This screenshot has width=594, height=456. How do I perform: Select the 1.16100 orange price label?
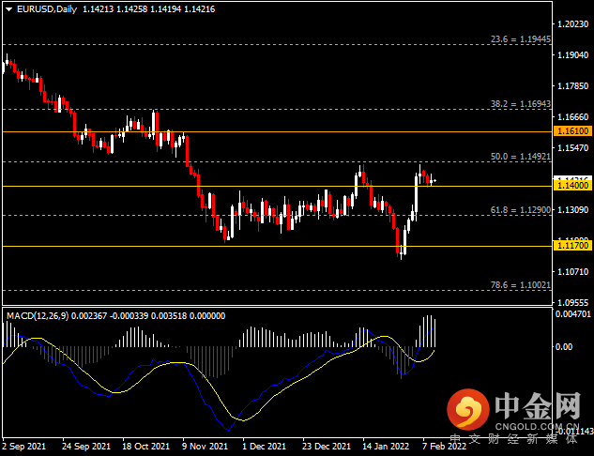tap(572, 131)
